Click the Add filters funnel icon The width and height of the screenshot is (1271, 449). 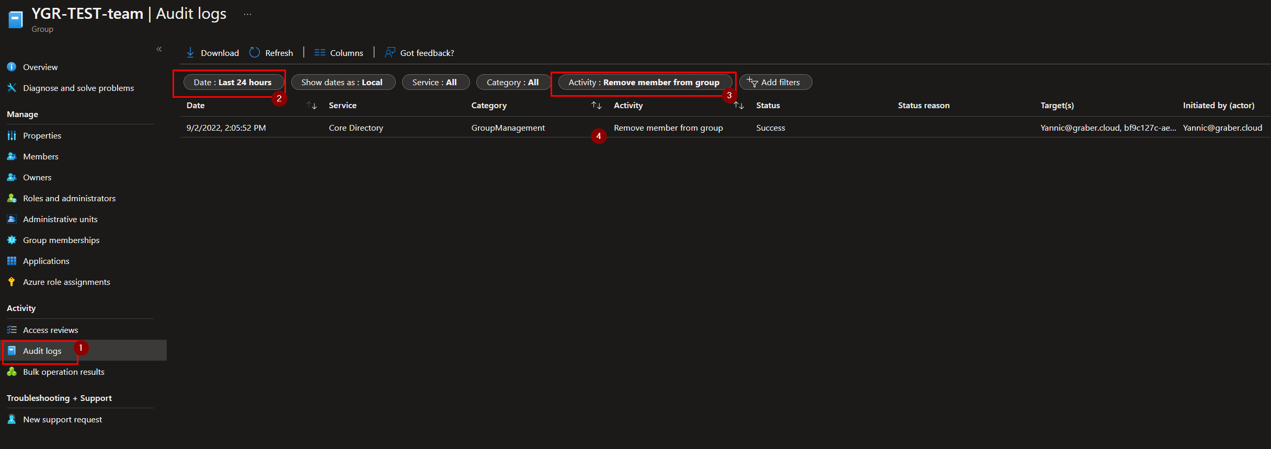tap(752, 82)
